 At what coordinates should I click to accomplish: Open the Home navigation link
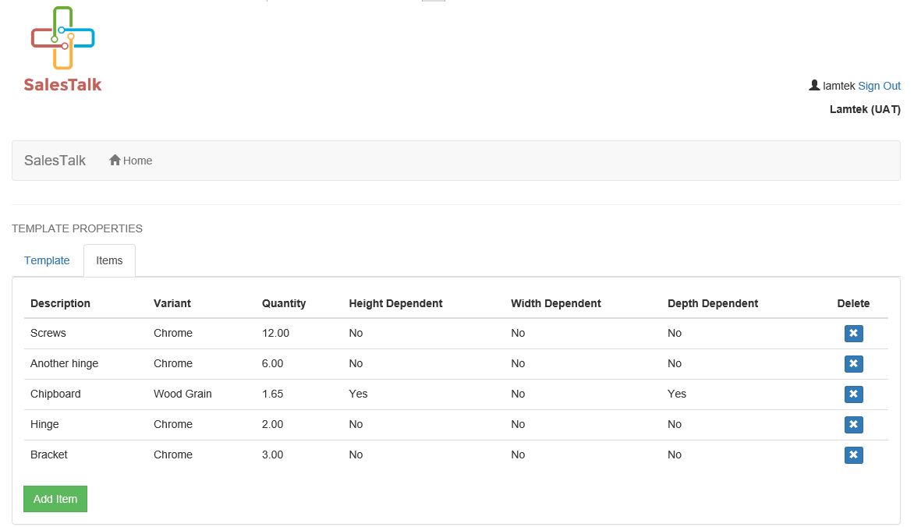tap(137, 161)
